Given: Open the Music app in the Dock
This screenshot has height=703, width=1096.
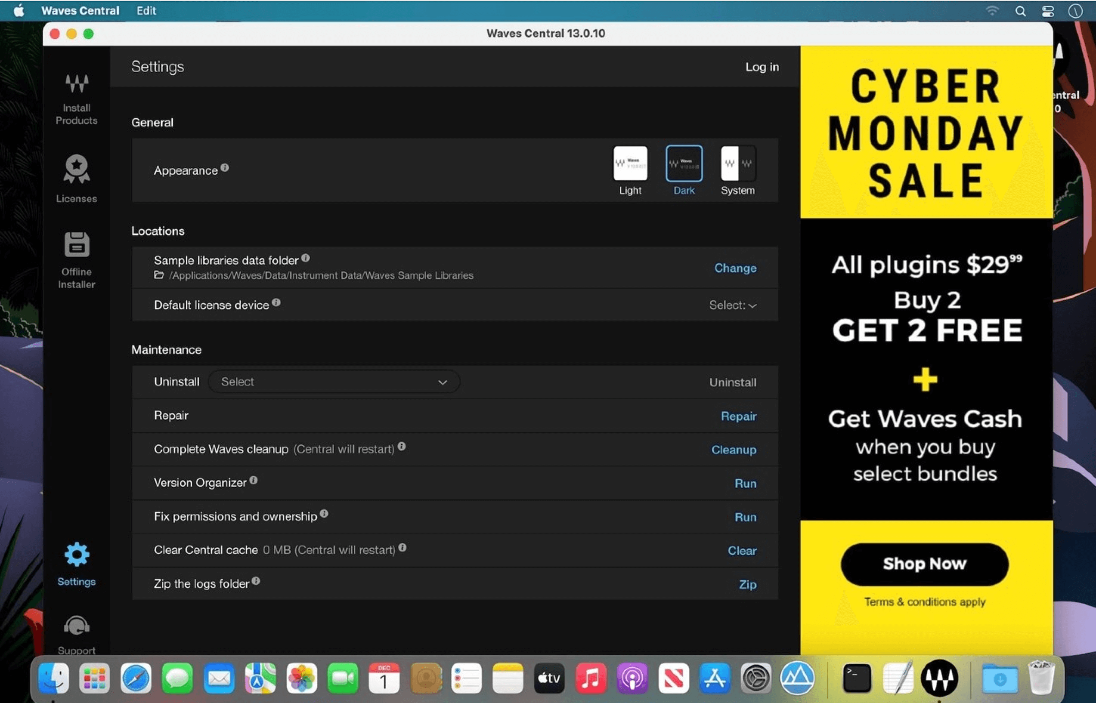Looking at the screenshot, I should click(591, 678).
